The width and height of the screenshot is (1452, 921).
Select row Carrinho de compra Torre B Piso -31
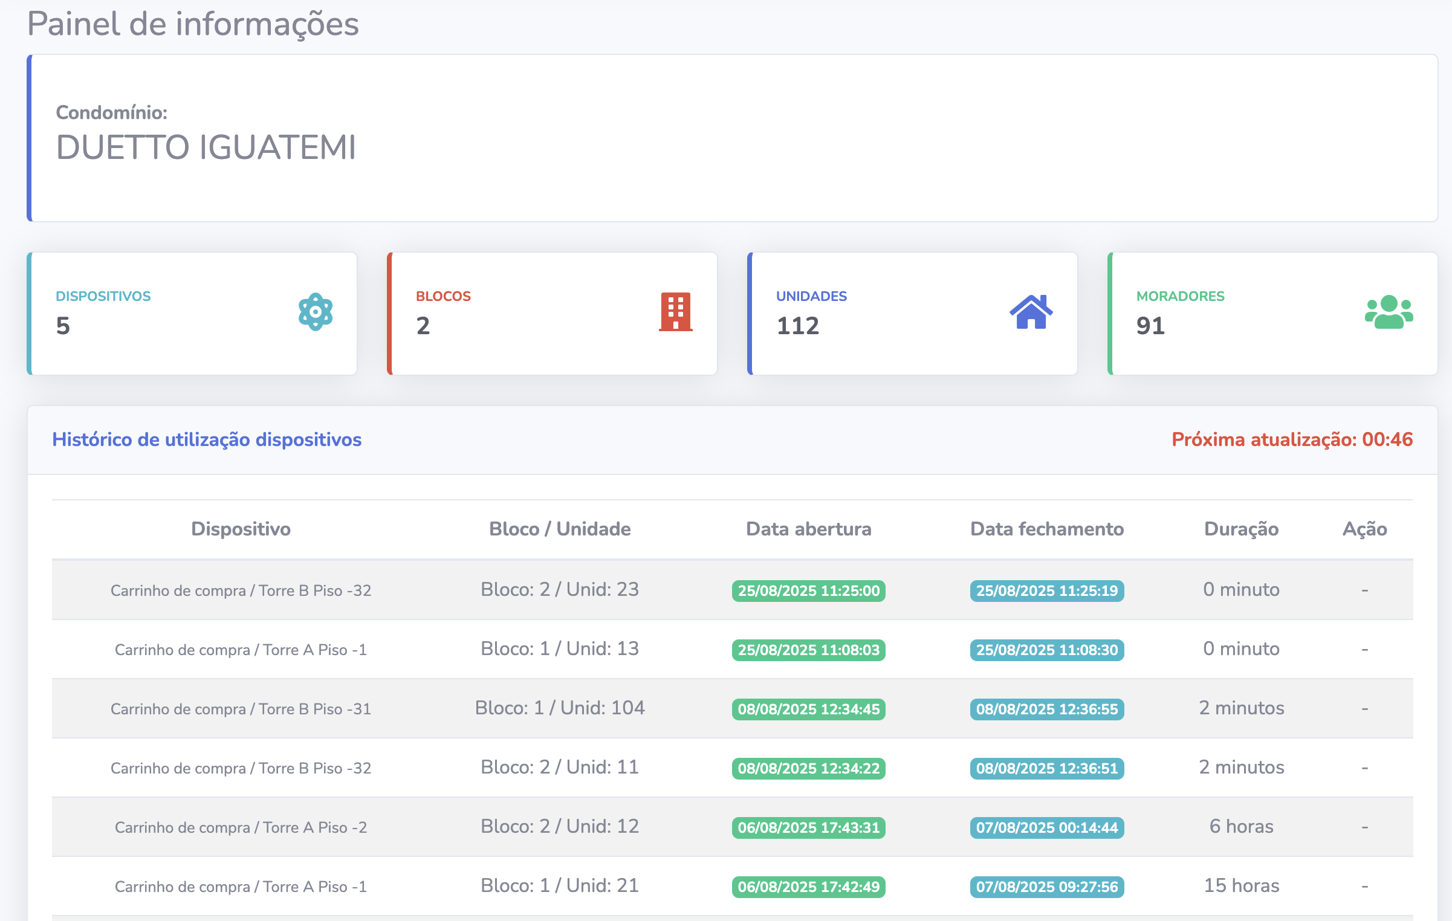[x=241, y=709]
